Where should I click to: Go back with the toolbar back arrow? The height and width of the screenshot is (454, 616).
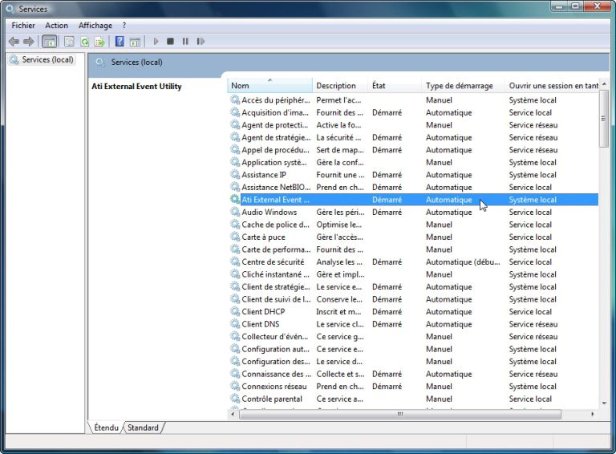point(14,41)
